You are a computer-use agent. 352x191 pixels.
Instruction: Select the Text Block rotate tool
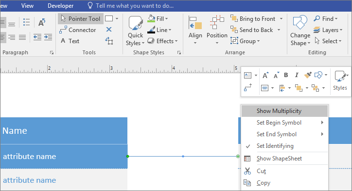click(x=109, y=41)
